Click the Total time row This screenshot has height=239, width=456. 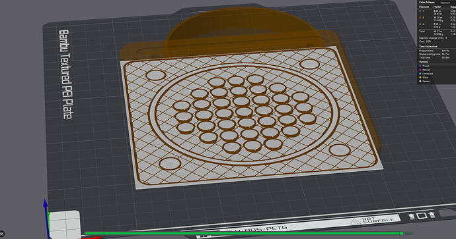[434, 58]
